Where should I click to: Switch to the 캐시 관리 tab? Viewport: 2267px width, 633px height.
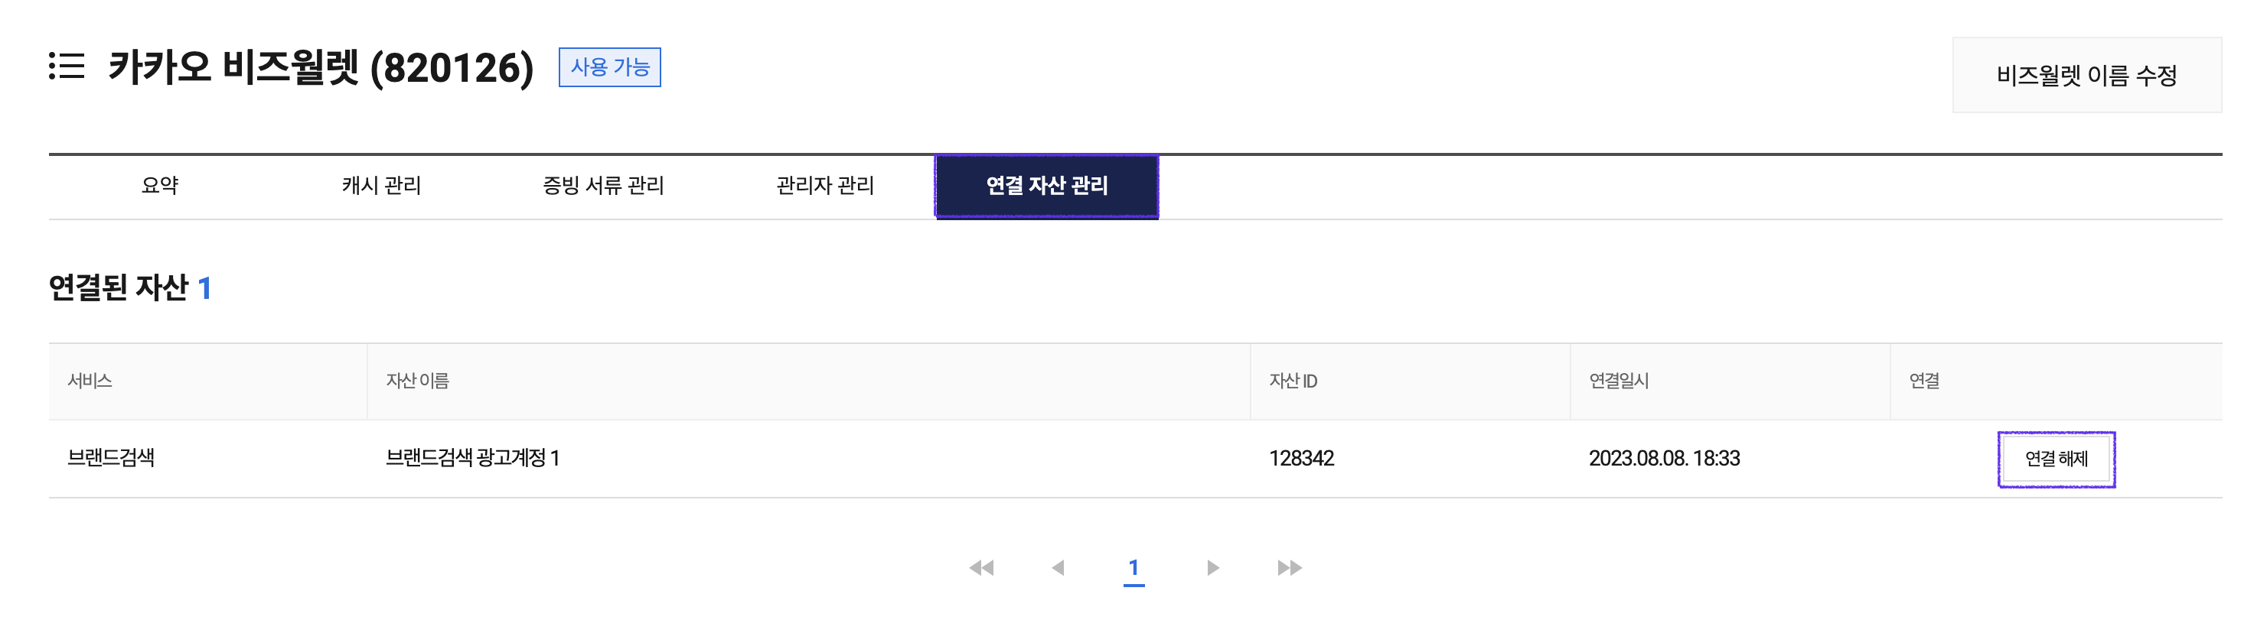point(381,186)
